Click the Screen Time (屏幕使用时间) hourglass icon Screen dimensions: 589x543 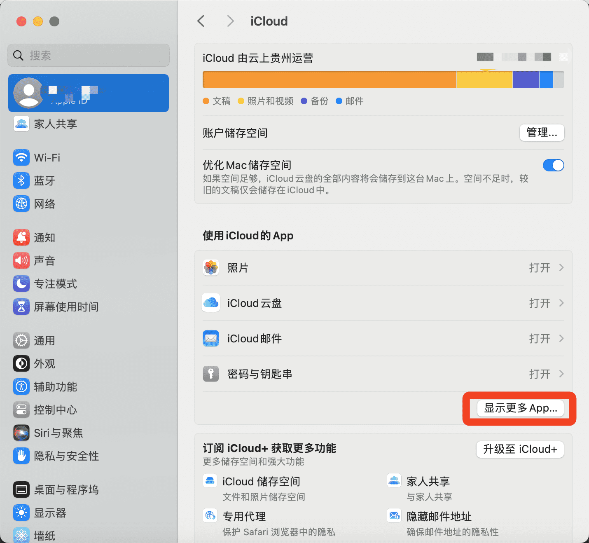click(x=21, y=307)
